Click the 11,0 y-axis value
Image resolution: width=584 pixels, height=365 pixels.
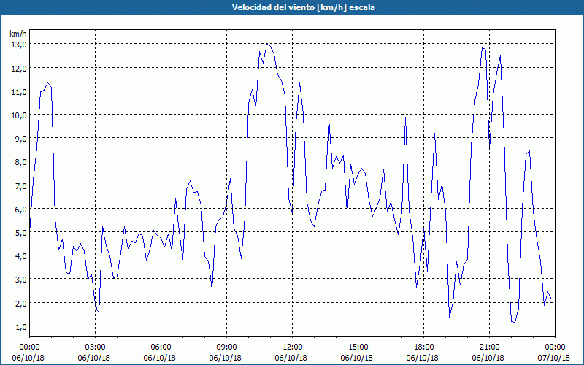(x=19, y=92)
